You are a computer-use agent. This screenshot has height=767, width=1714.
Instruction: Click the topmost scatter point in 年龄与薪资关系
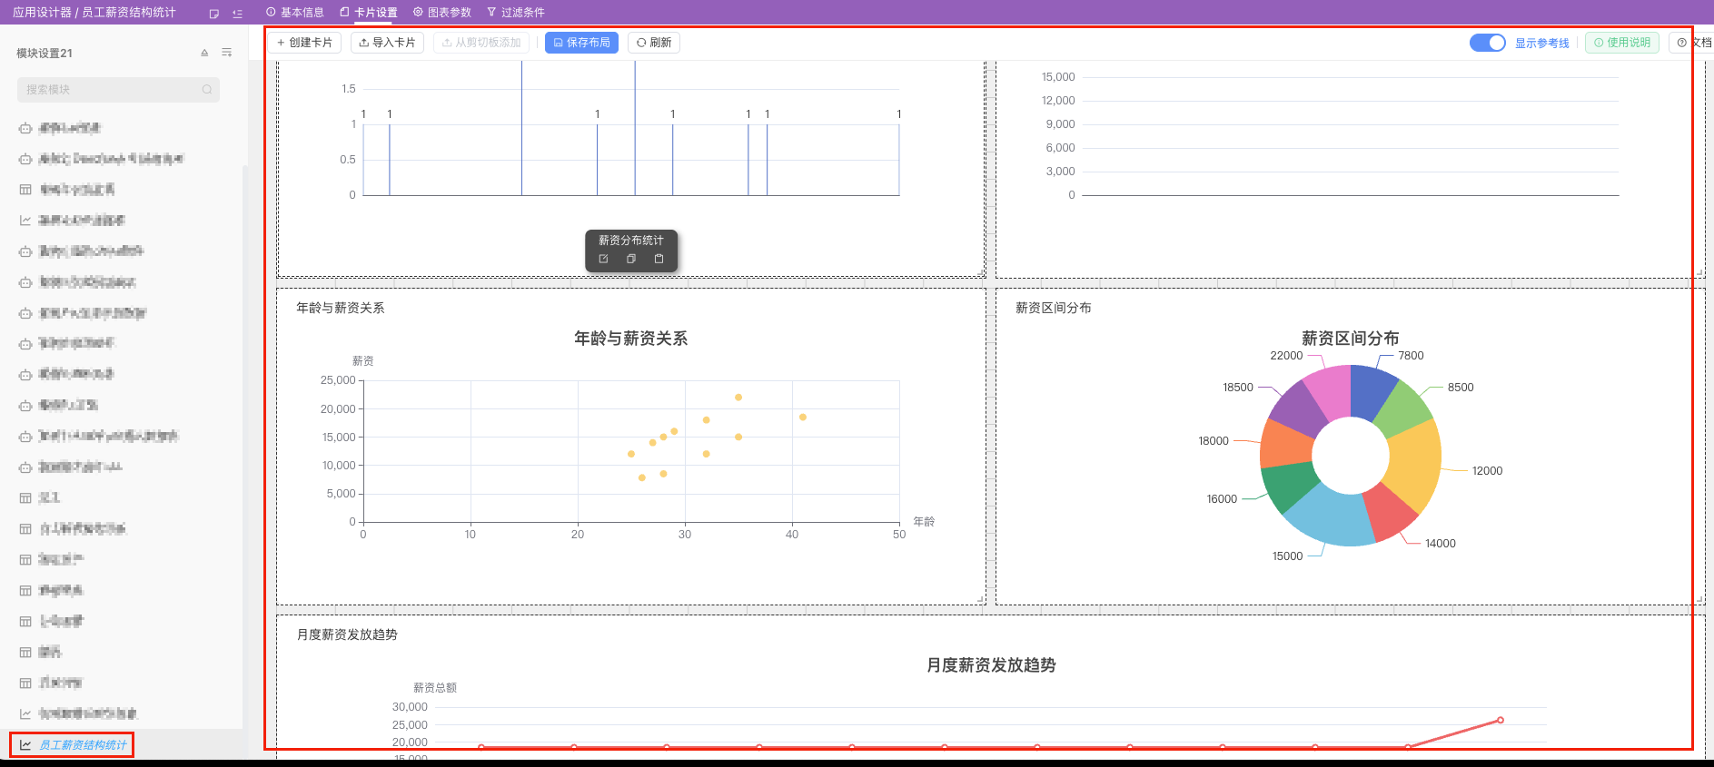pos(738,398)
